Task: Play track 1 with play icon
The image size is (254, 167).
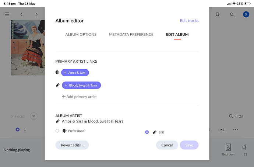Action: 18,129
